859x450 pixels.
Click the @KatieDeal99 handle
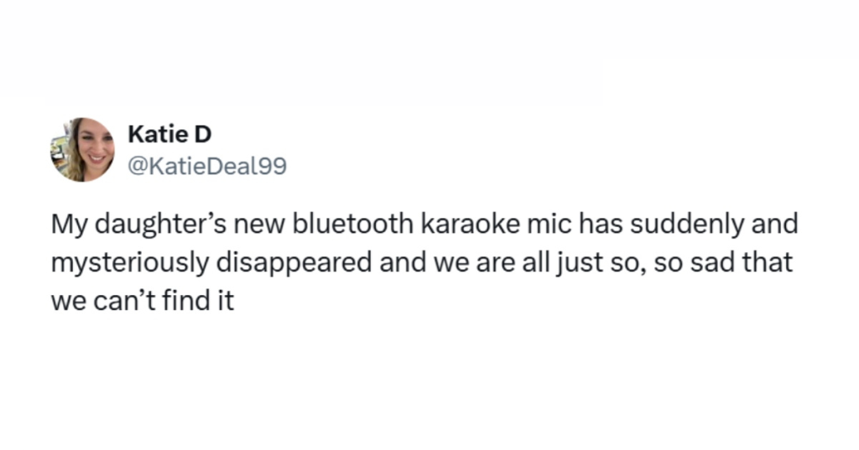coord(206,166)
